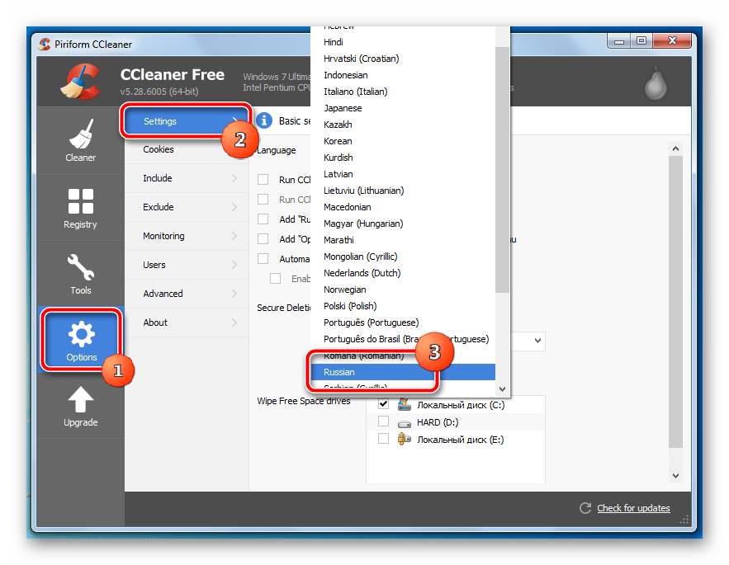Open the Secure Deletion dropdown arrow

(x=538, y=341)
